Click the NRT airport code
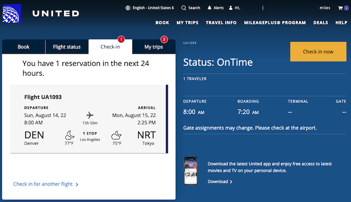The image size is (351, 202). tap(146, 135)
